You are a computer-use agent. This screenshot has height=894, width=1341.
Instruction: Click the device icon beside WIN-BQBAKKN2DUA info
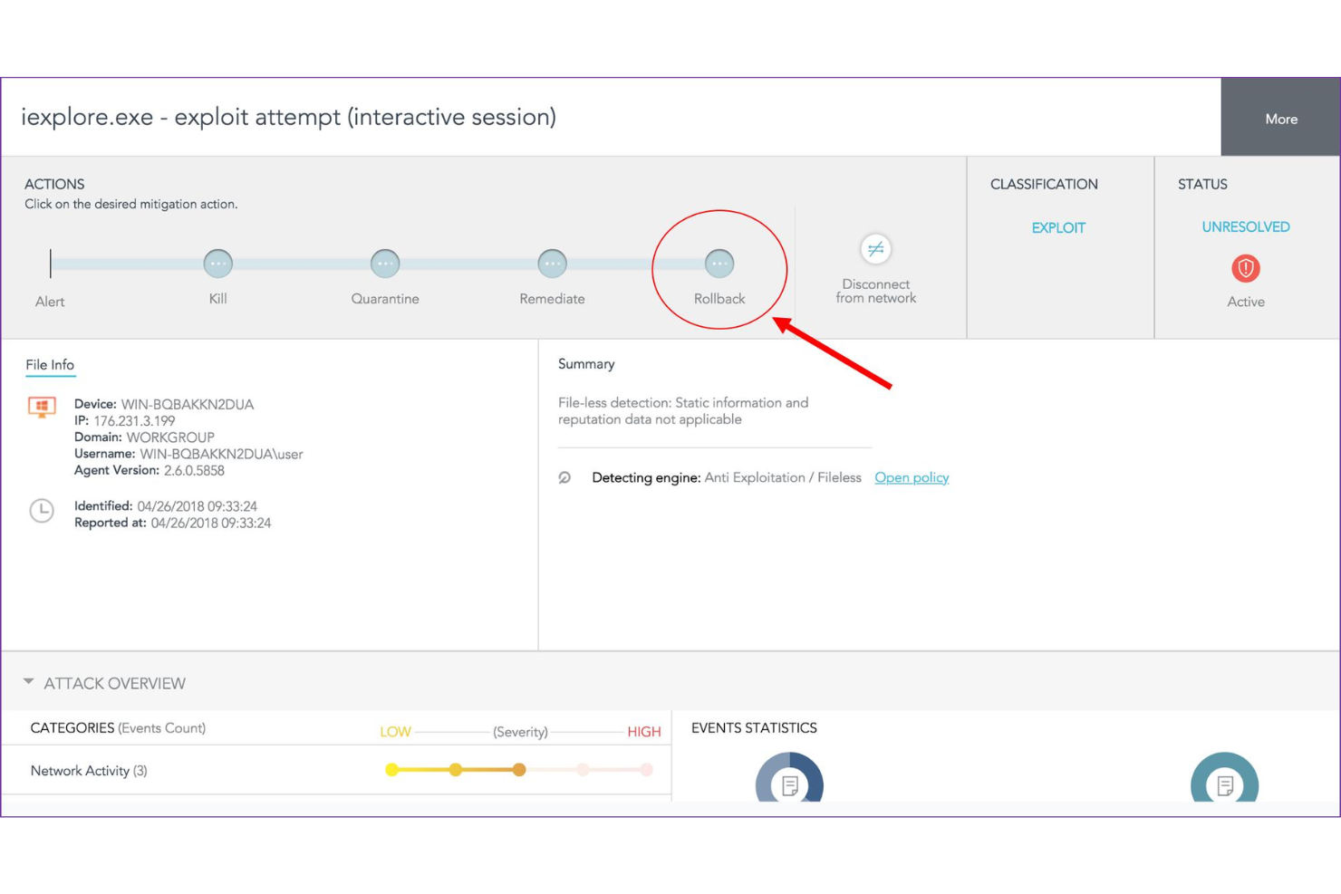[x=42, y=407]
